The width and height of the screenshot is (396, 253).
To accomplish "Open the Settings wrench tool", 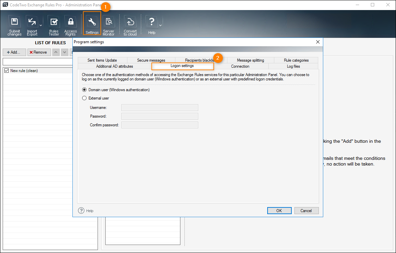I will 92,23.
